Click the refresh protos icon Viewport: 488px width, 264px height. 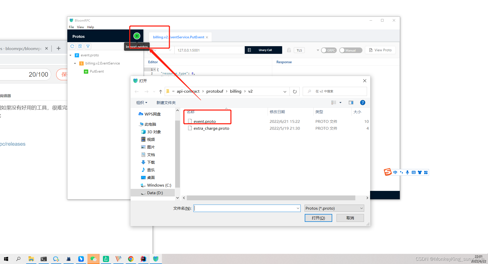click(x=72, y=46)
